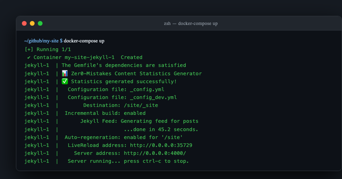
Task: Click the typed command 'docker-compose up'
Action: coord(84,41)
